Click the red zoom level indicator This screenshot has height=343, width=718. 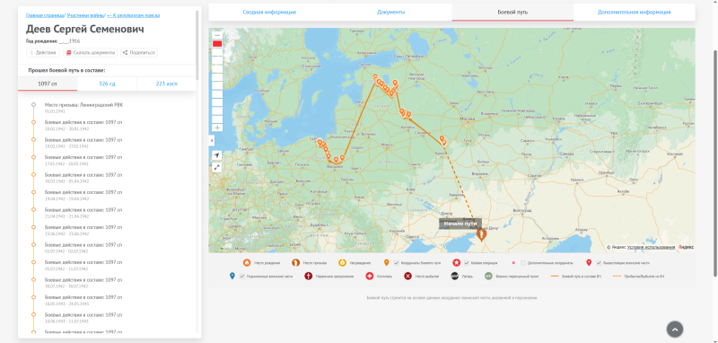coord(217,43)
